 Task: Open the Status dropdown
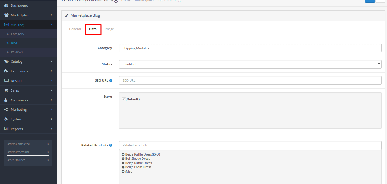click(250, 64)
